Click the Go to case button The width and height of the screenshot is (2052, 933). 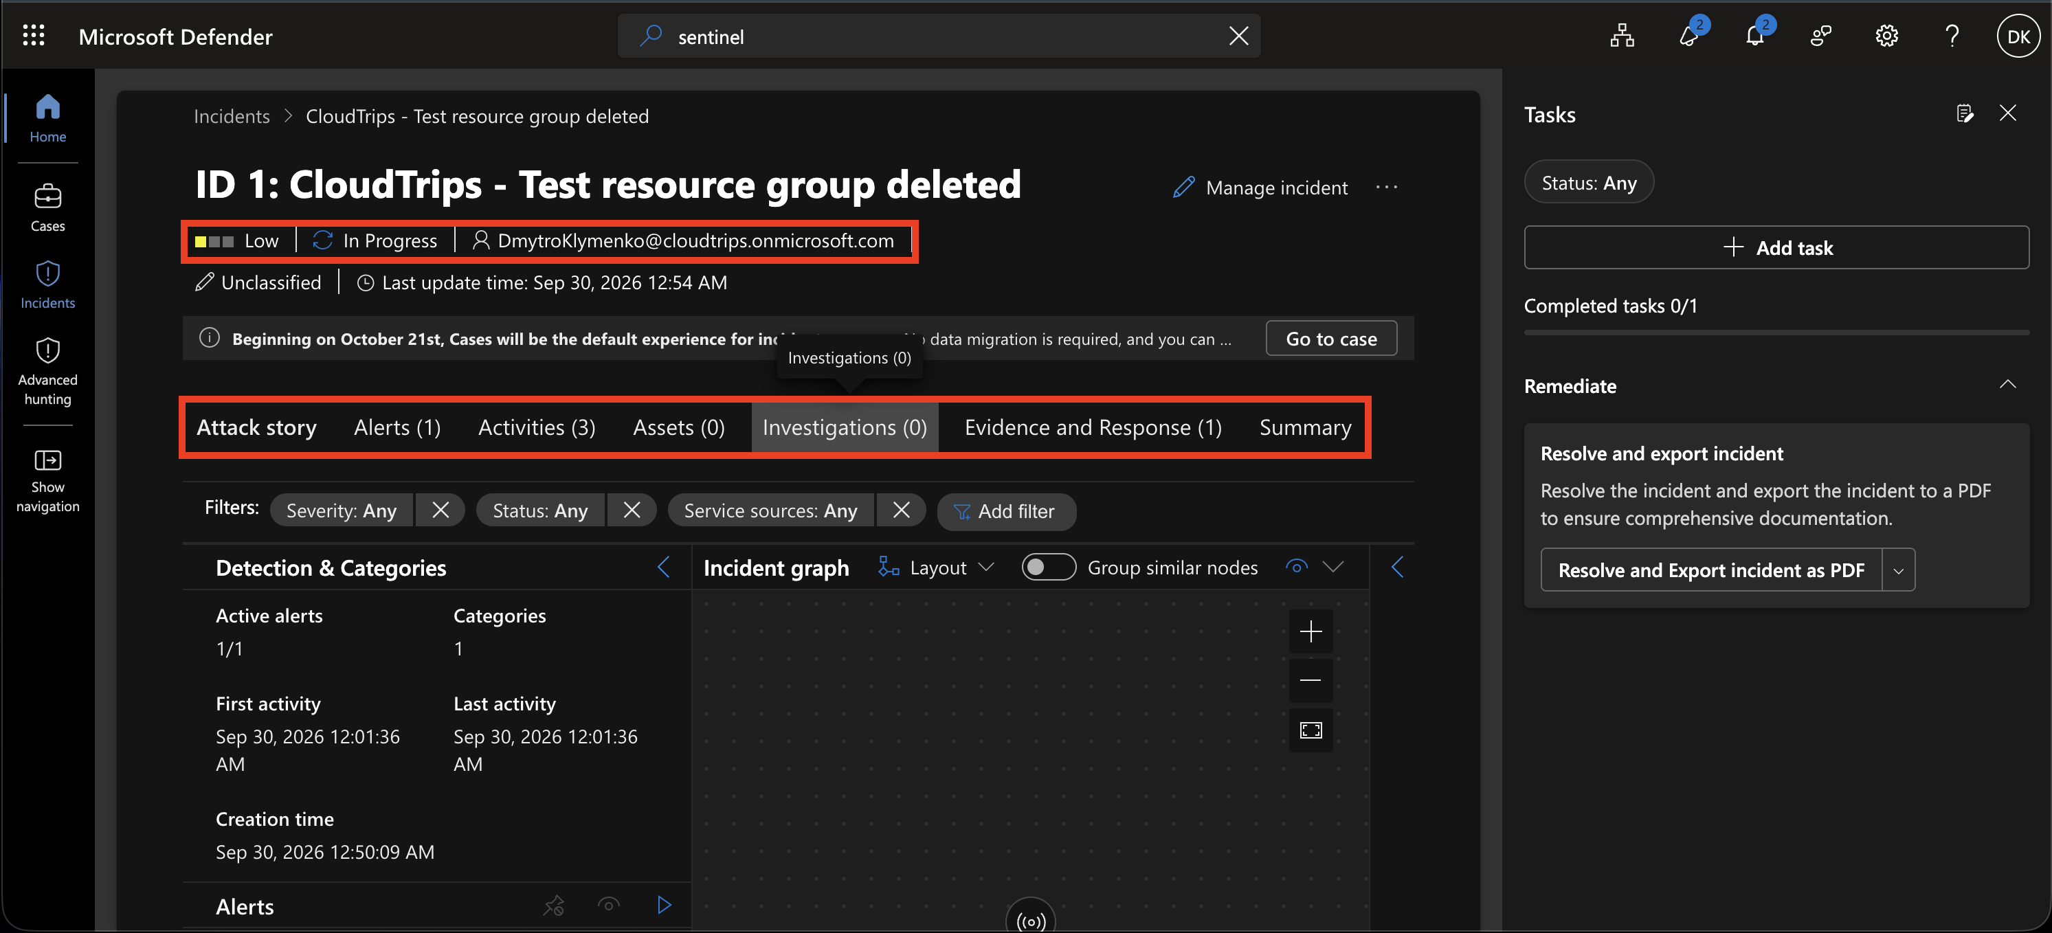coord(1331,338)
